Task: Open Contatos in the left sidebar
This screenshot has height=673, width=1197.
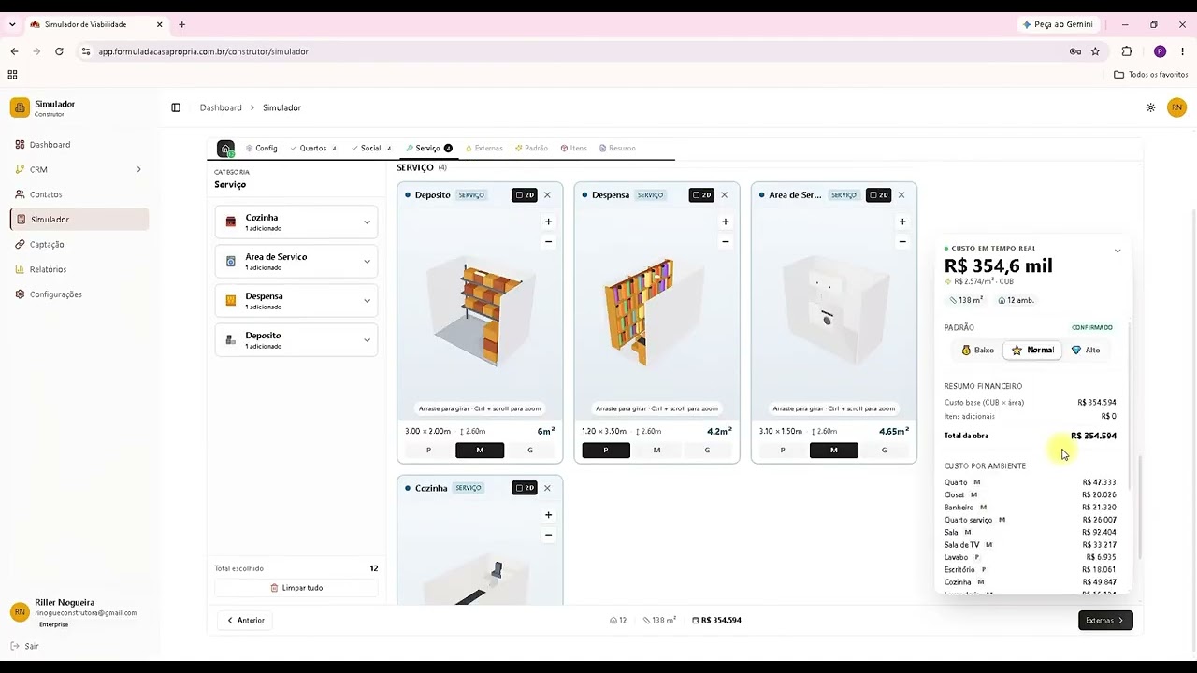Action: (x=79, y=194)
